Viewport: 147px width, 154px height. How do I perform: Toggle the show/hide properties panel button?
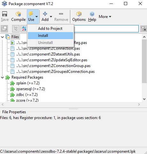coord(4,29)
